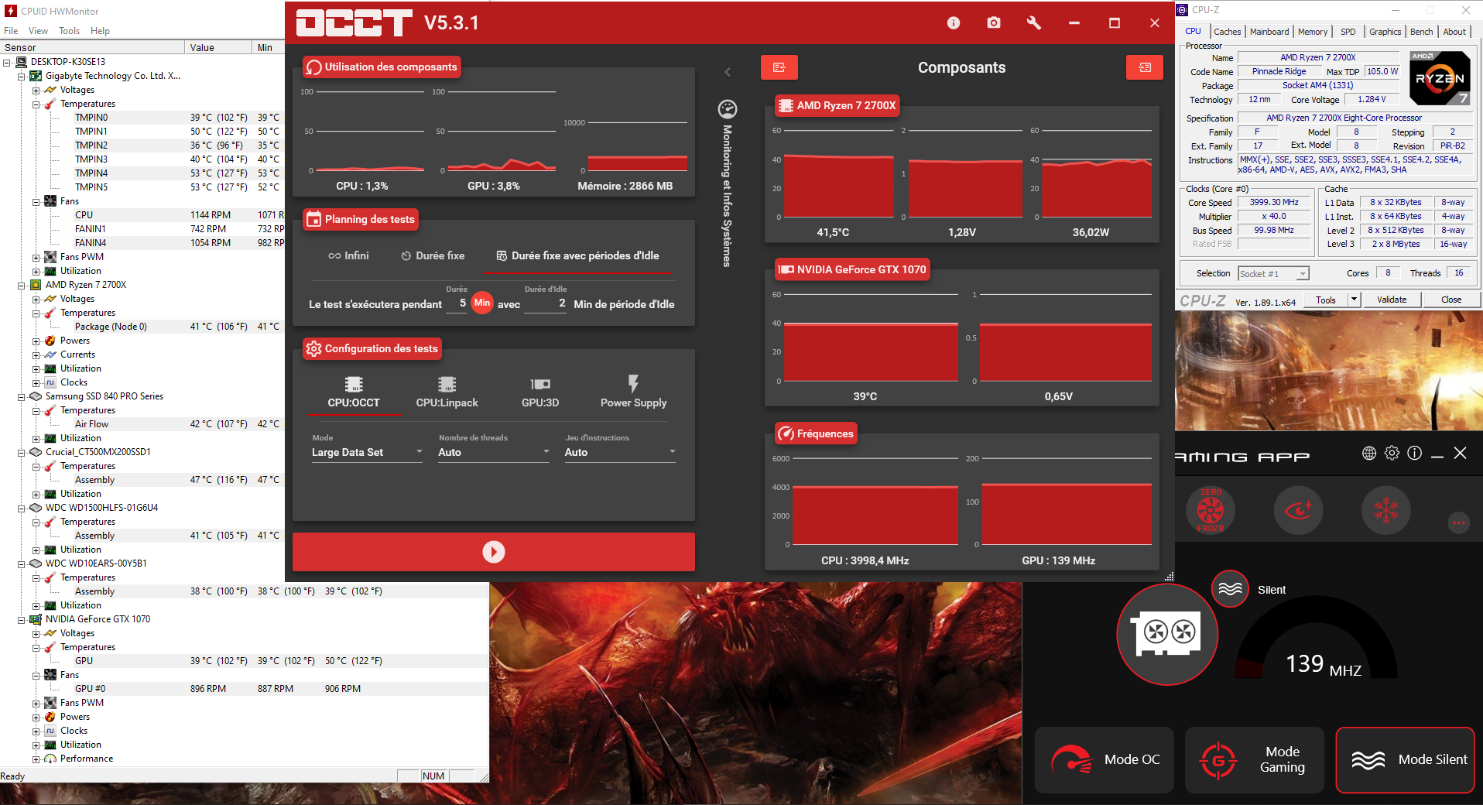Click the Eye Rest icon in Gaming App

[x=1298, y=510]
